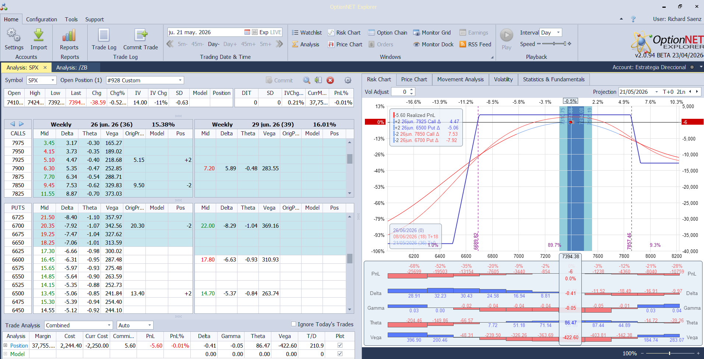704x359 pixels.
Task: Expand the Position row in Trade Analysis
Action: point(6,345)
